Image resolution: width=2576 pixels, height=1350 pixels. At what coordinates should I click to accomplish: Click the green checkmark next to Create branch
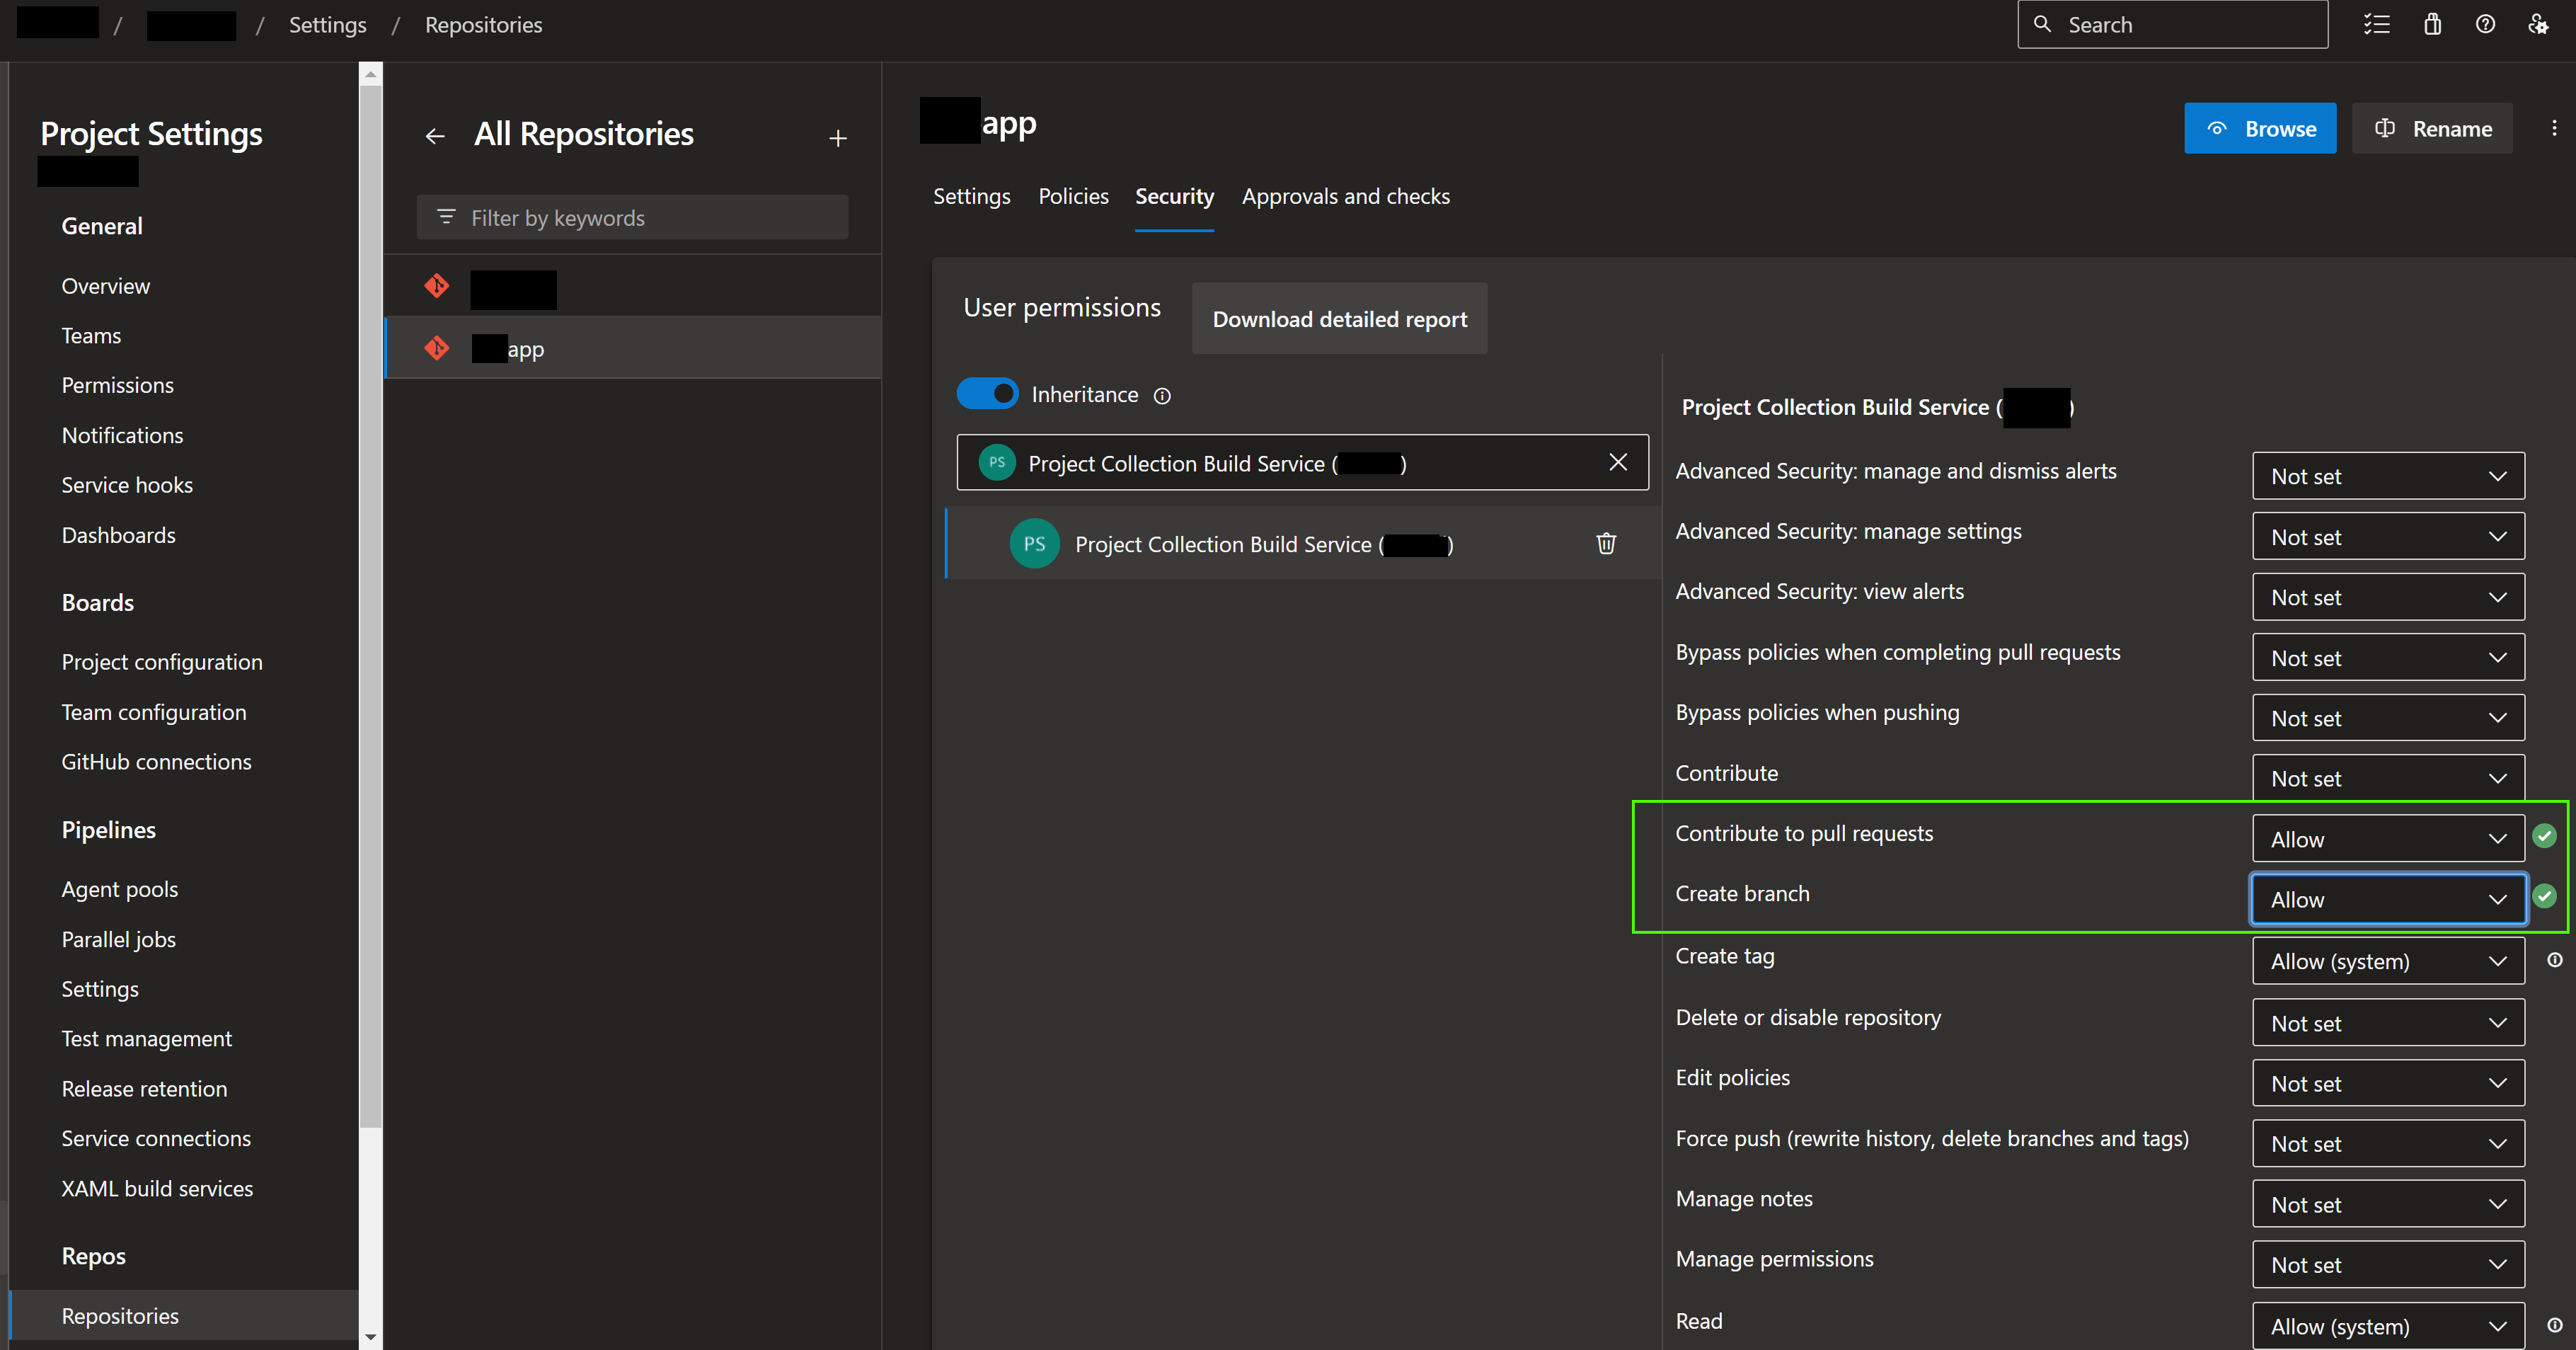click(x=2545, y=896)
